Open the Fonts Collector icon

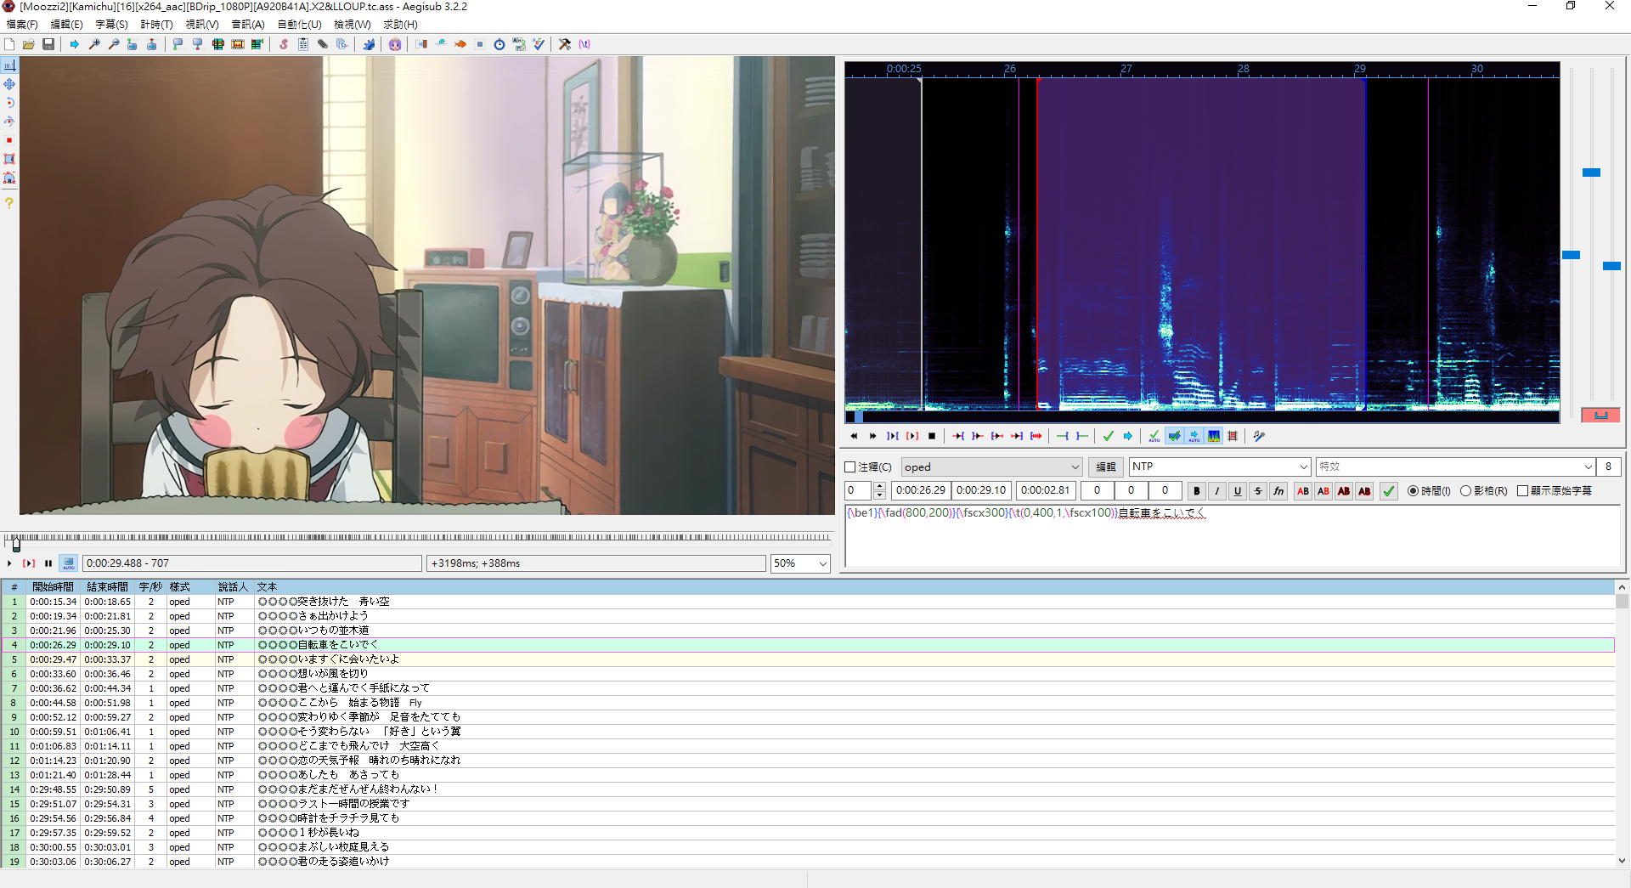point(342,44)
